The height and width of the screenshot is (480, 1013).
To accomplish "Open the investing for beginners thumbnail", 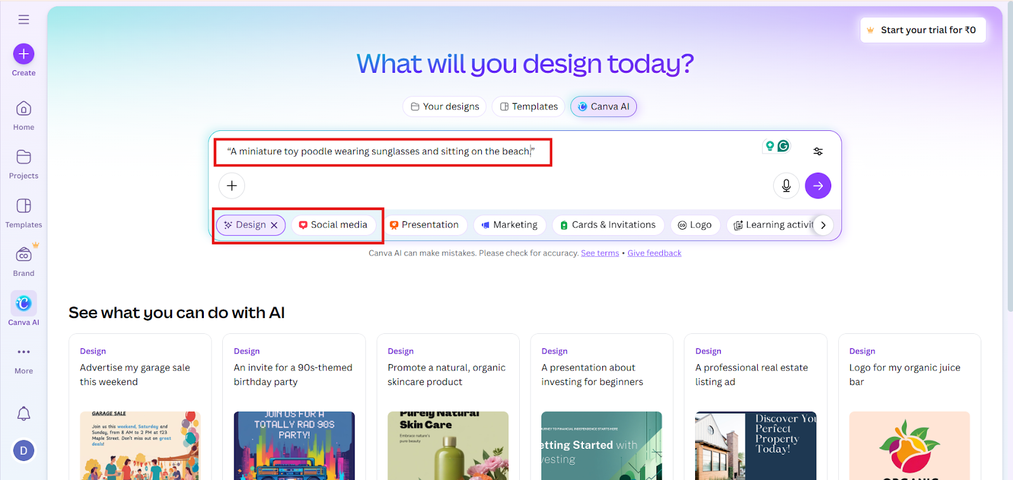I will tap(601, 445).
